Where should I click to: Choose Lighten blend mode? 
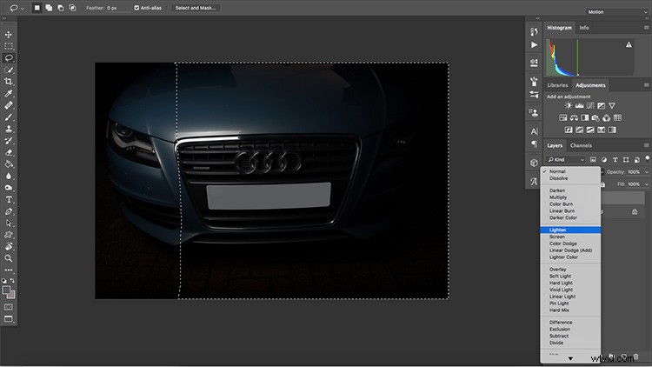(x=570, y=230)
